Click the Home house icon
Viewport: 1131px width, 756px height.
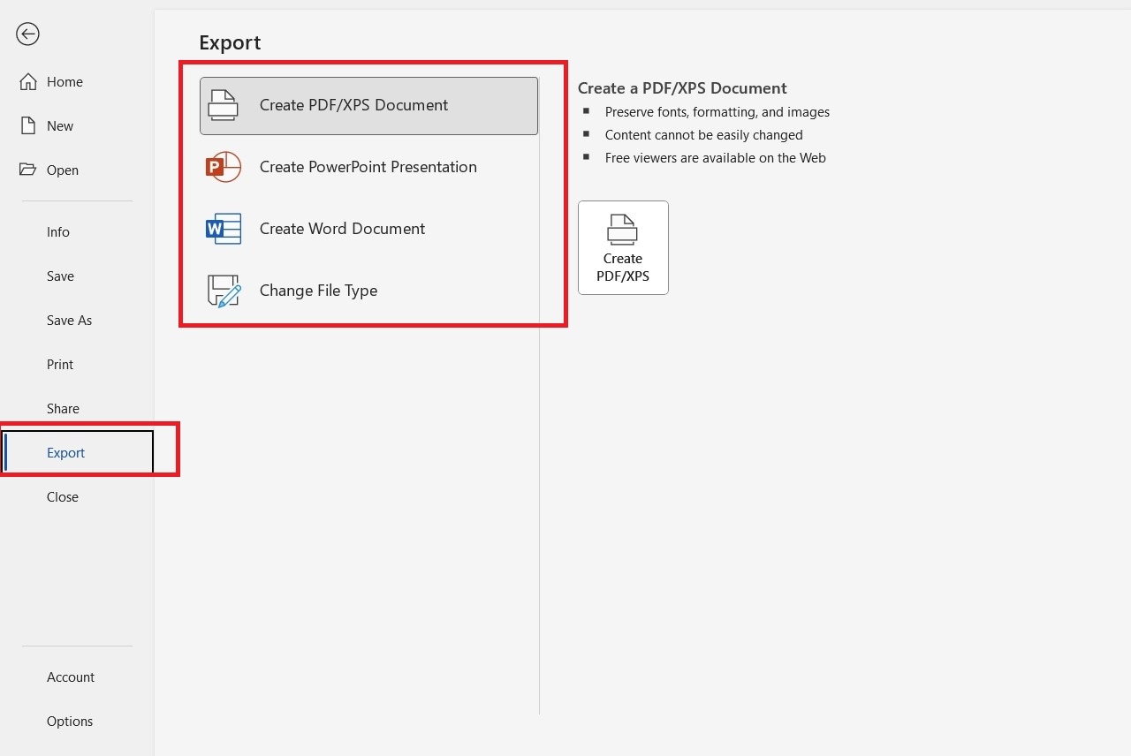28,81
